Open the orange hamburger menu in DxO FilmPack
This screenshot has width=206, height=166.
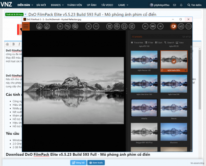26,26
